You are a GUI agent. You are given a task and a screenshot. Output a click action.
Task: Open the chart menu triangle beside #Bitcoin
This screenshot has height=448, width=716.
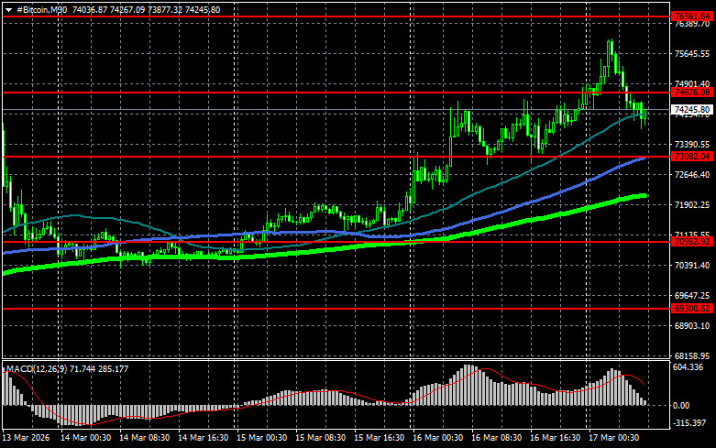pyautogui.click(x=8, y=10)
